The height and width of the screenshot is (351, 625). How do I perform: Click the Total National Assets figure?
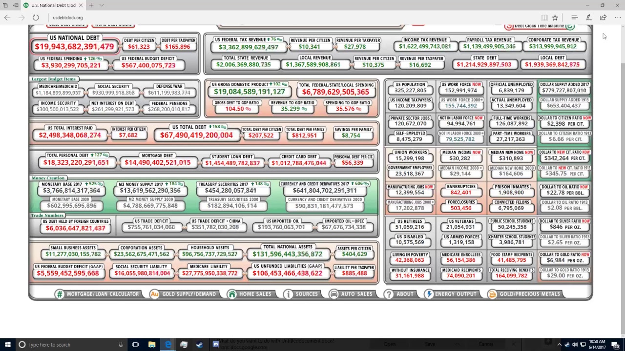(x=287, y=254)
